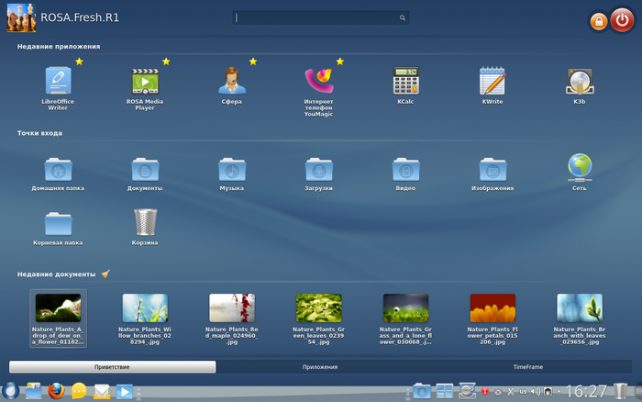Open Nature_Plants_Red_maple image
Viewport: 642px width, 402px height.
point(232,307)
